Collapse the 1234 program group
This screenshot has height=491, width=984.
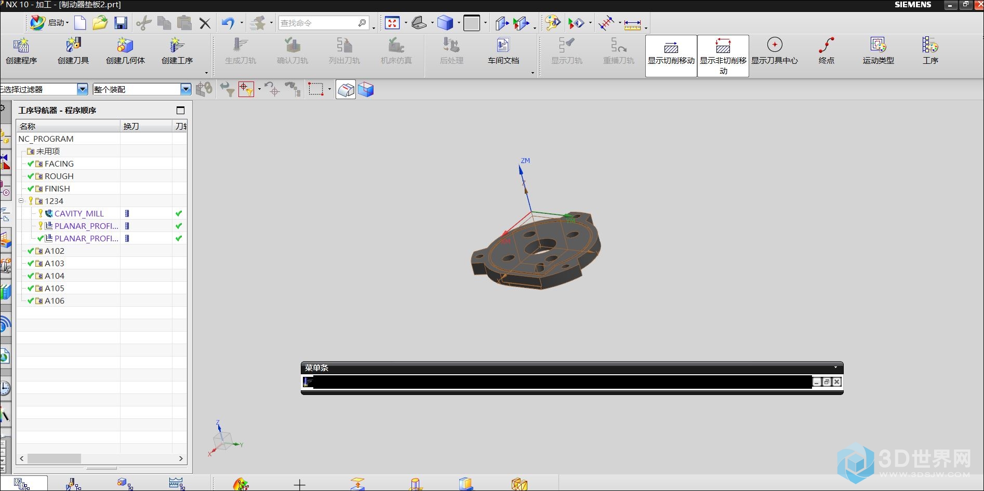pyautogui.click(x=21, y=201)
